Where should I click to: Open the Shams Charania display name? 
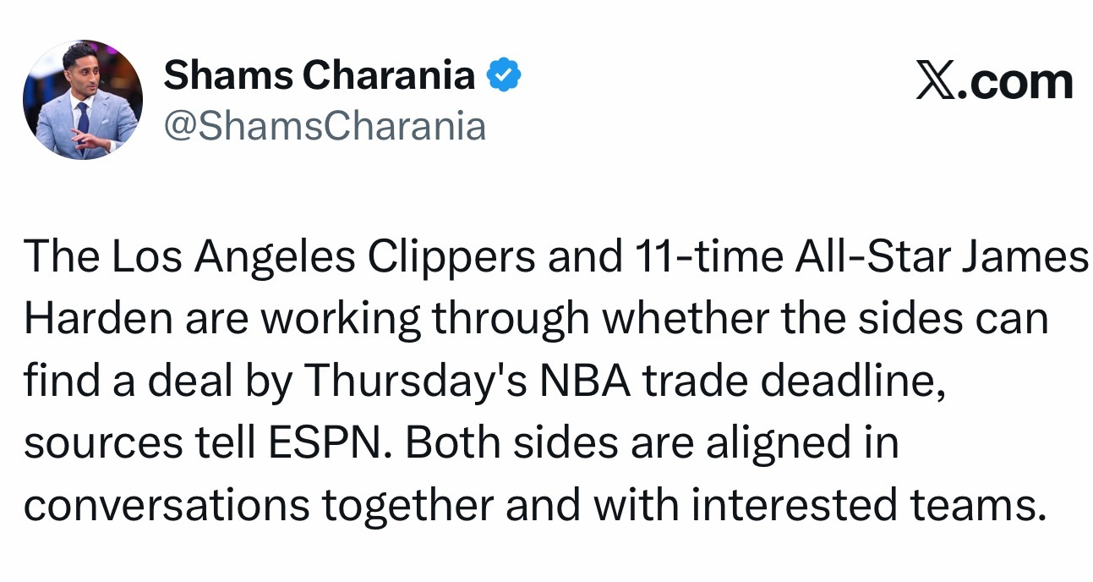pos(320,76)
